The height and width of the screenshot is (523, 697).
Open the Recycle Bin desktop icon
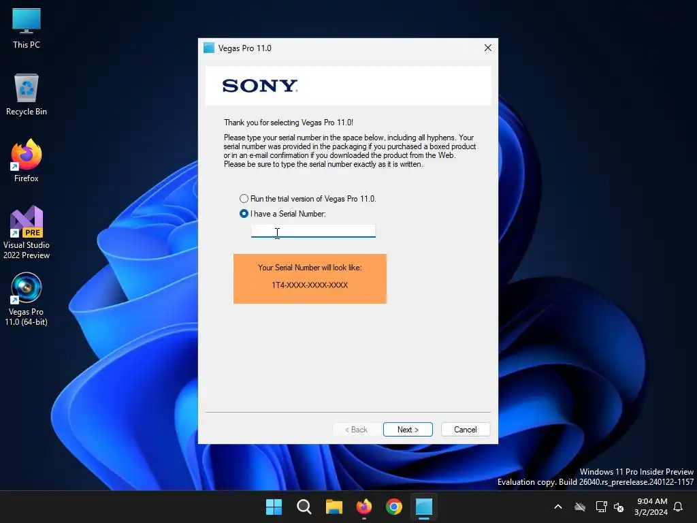27,95
